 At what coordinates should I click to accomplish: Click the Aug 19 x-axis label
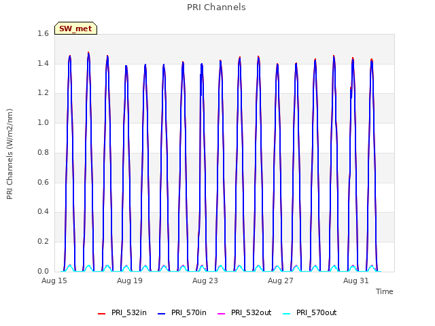click(130, 280)
